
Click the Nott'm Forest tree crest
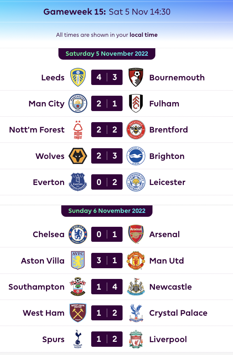78,130
